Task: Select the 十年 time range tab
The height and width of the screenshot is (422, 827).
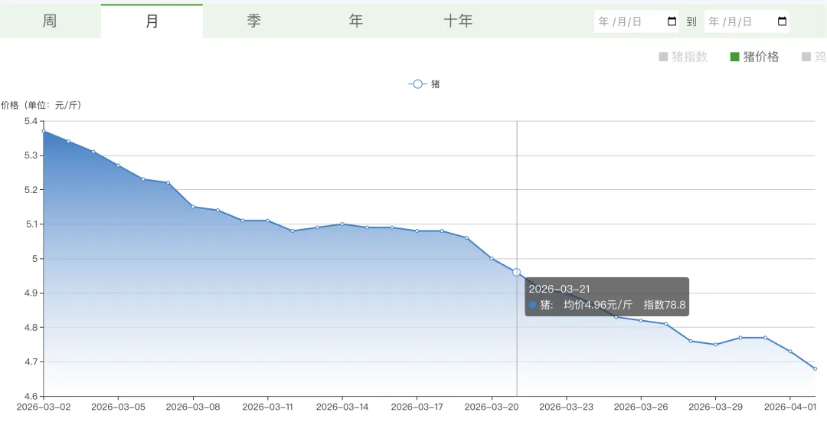Action: [x=458, y=21]
